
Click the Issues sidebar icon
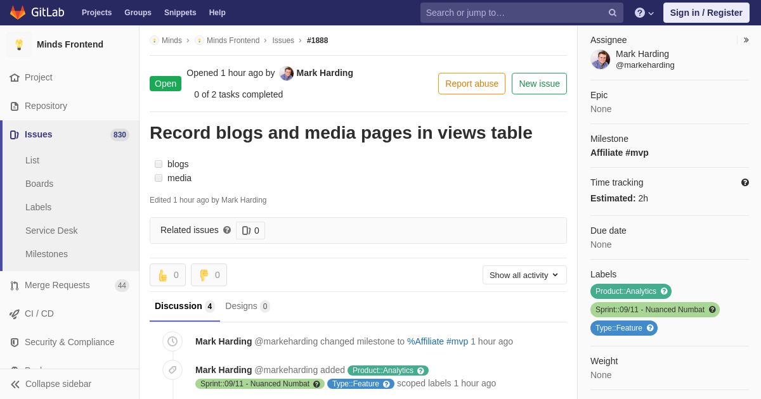(x=15, y=134)
